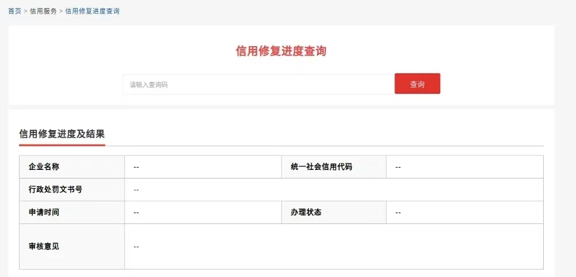The image size is (576, 277).
Task: Click the 申请时间 label cell
Action: (x=72, y=213)
